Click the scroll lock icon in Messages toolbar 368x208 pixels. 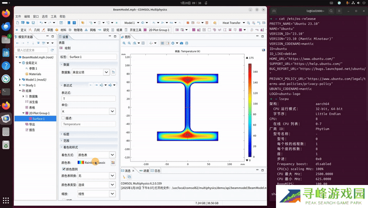pyautogui.click(x=129, y=177)
